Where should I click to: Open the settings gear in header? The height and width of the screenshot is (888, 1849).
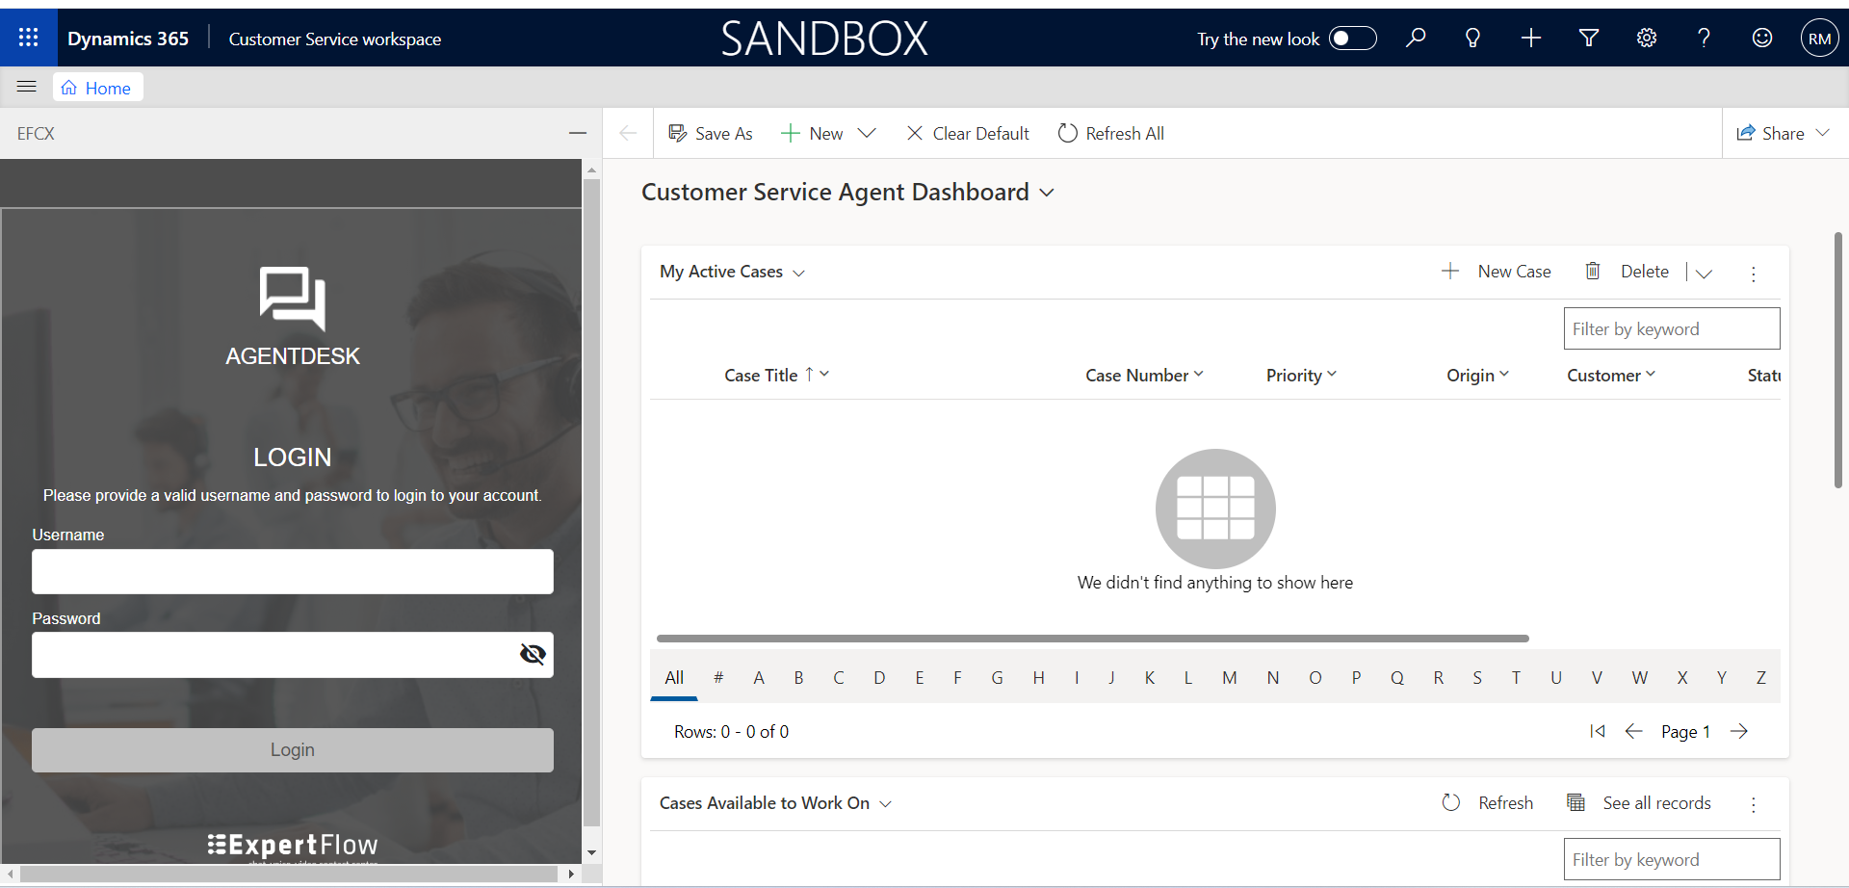[x=1647, y=38]
